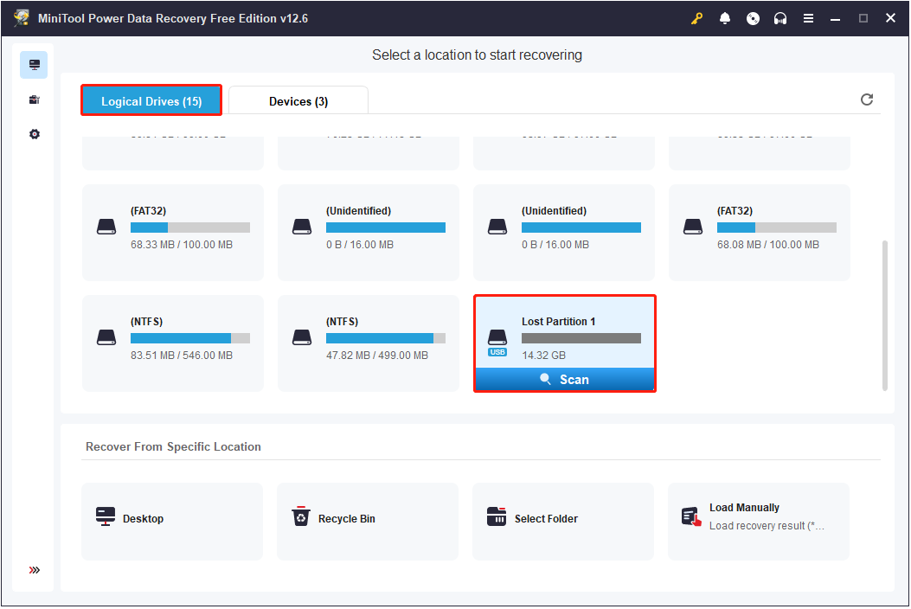Click Scan on Lost Partition 1
This screenshot has height=609, width=911.
[x=564, y=379]
